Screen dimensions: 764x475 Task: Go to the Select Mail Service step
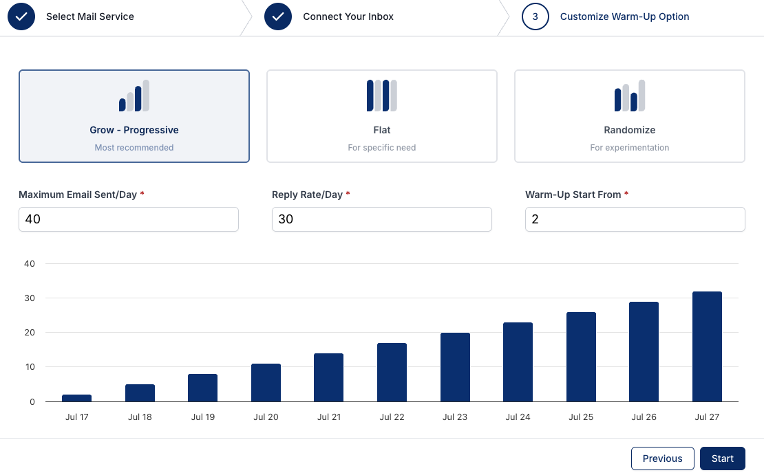coord(90,16)
